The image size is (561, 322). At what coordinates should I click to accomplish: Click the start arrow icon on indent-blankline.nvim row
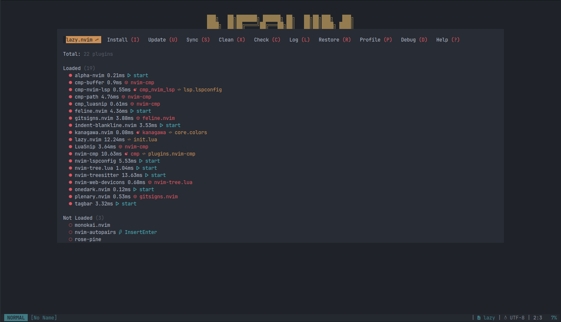(162, 125)
